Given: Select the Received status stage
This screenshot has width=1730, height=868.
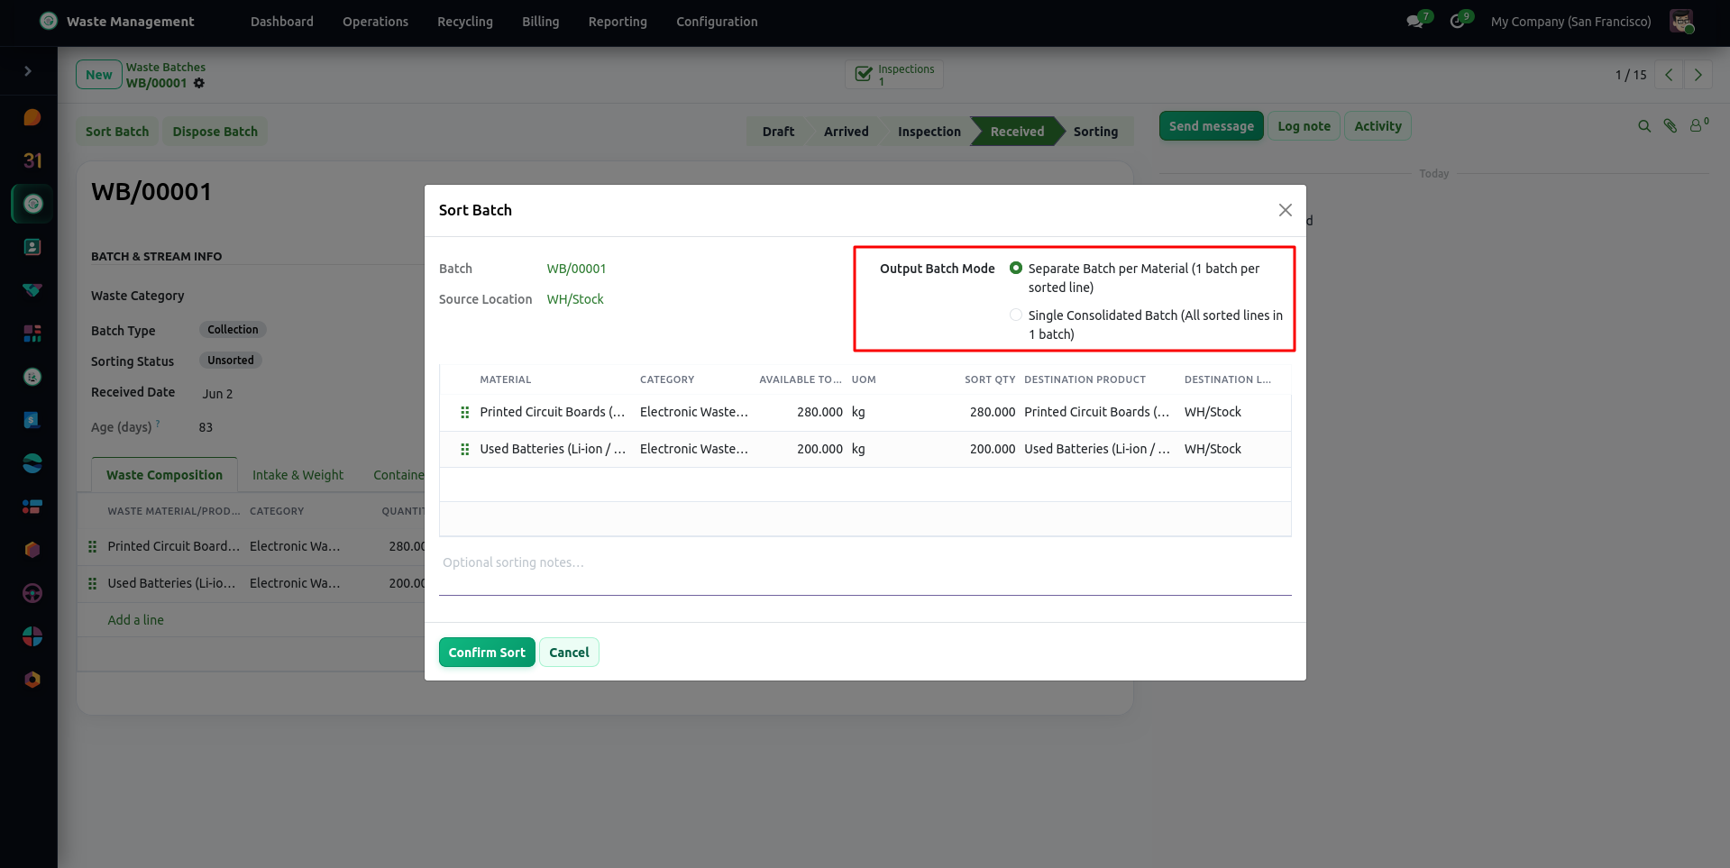Looking at the screenshot, I should pos(1017,132).
